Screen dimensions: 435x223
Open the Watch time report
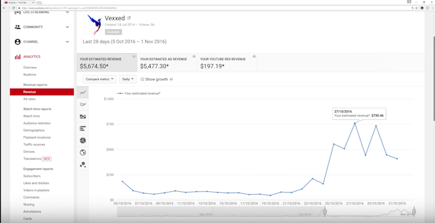[x=32, y=116]
